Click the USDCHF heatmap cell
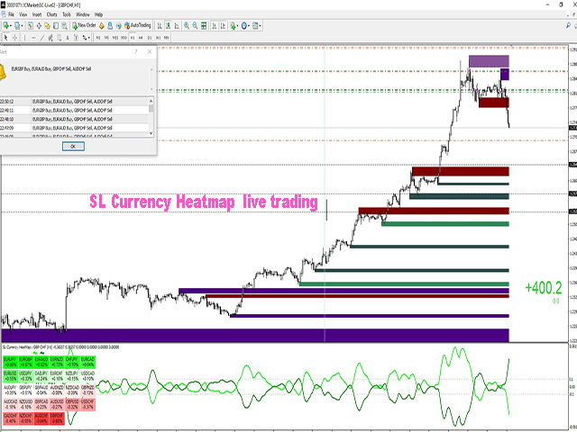 click(87, 404)
